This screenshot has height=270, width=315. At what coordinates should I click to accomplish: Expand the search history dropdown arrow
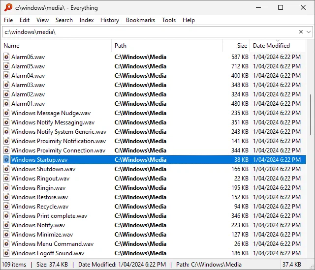[x=309, y=31]
